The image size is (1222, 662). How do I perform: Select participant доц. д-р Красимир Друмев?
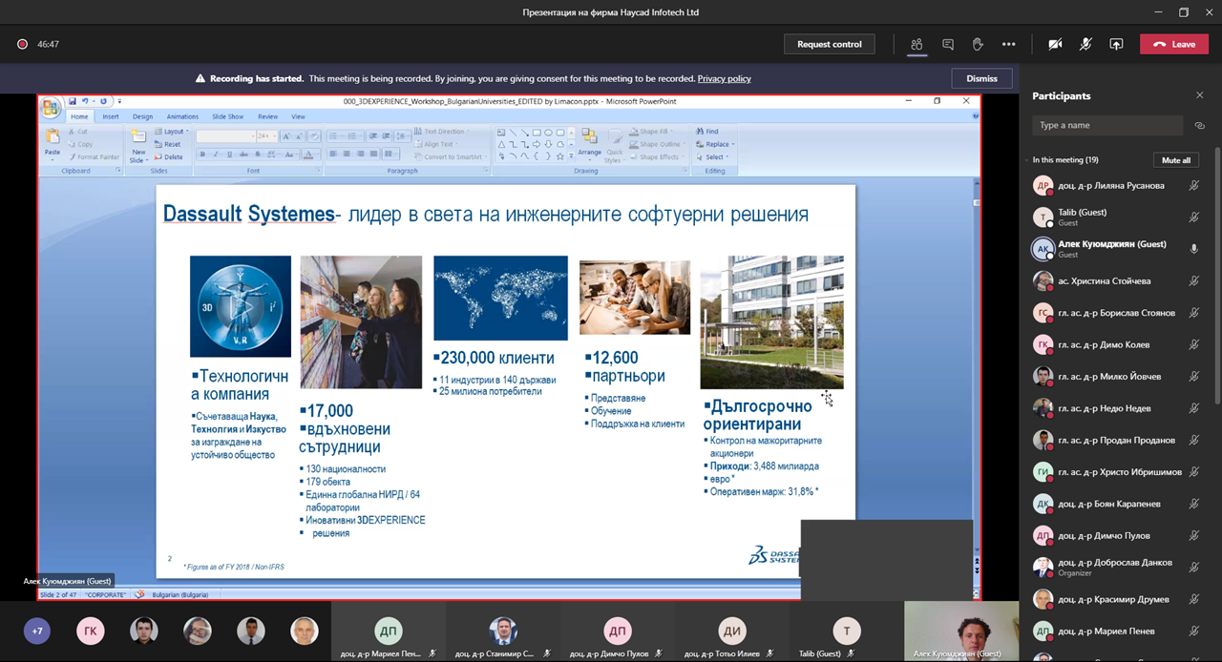click(x=1117, y=599)
